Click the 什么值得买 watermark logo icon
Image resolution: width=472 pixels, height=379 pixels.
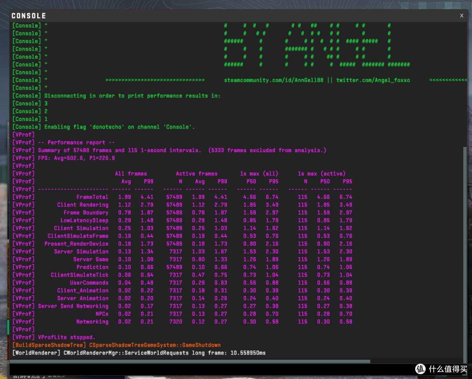420,369
